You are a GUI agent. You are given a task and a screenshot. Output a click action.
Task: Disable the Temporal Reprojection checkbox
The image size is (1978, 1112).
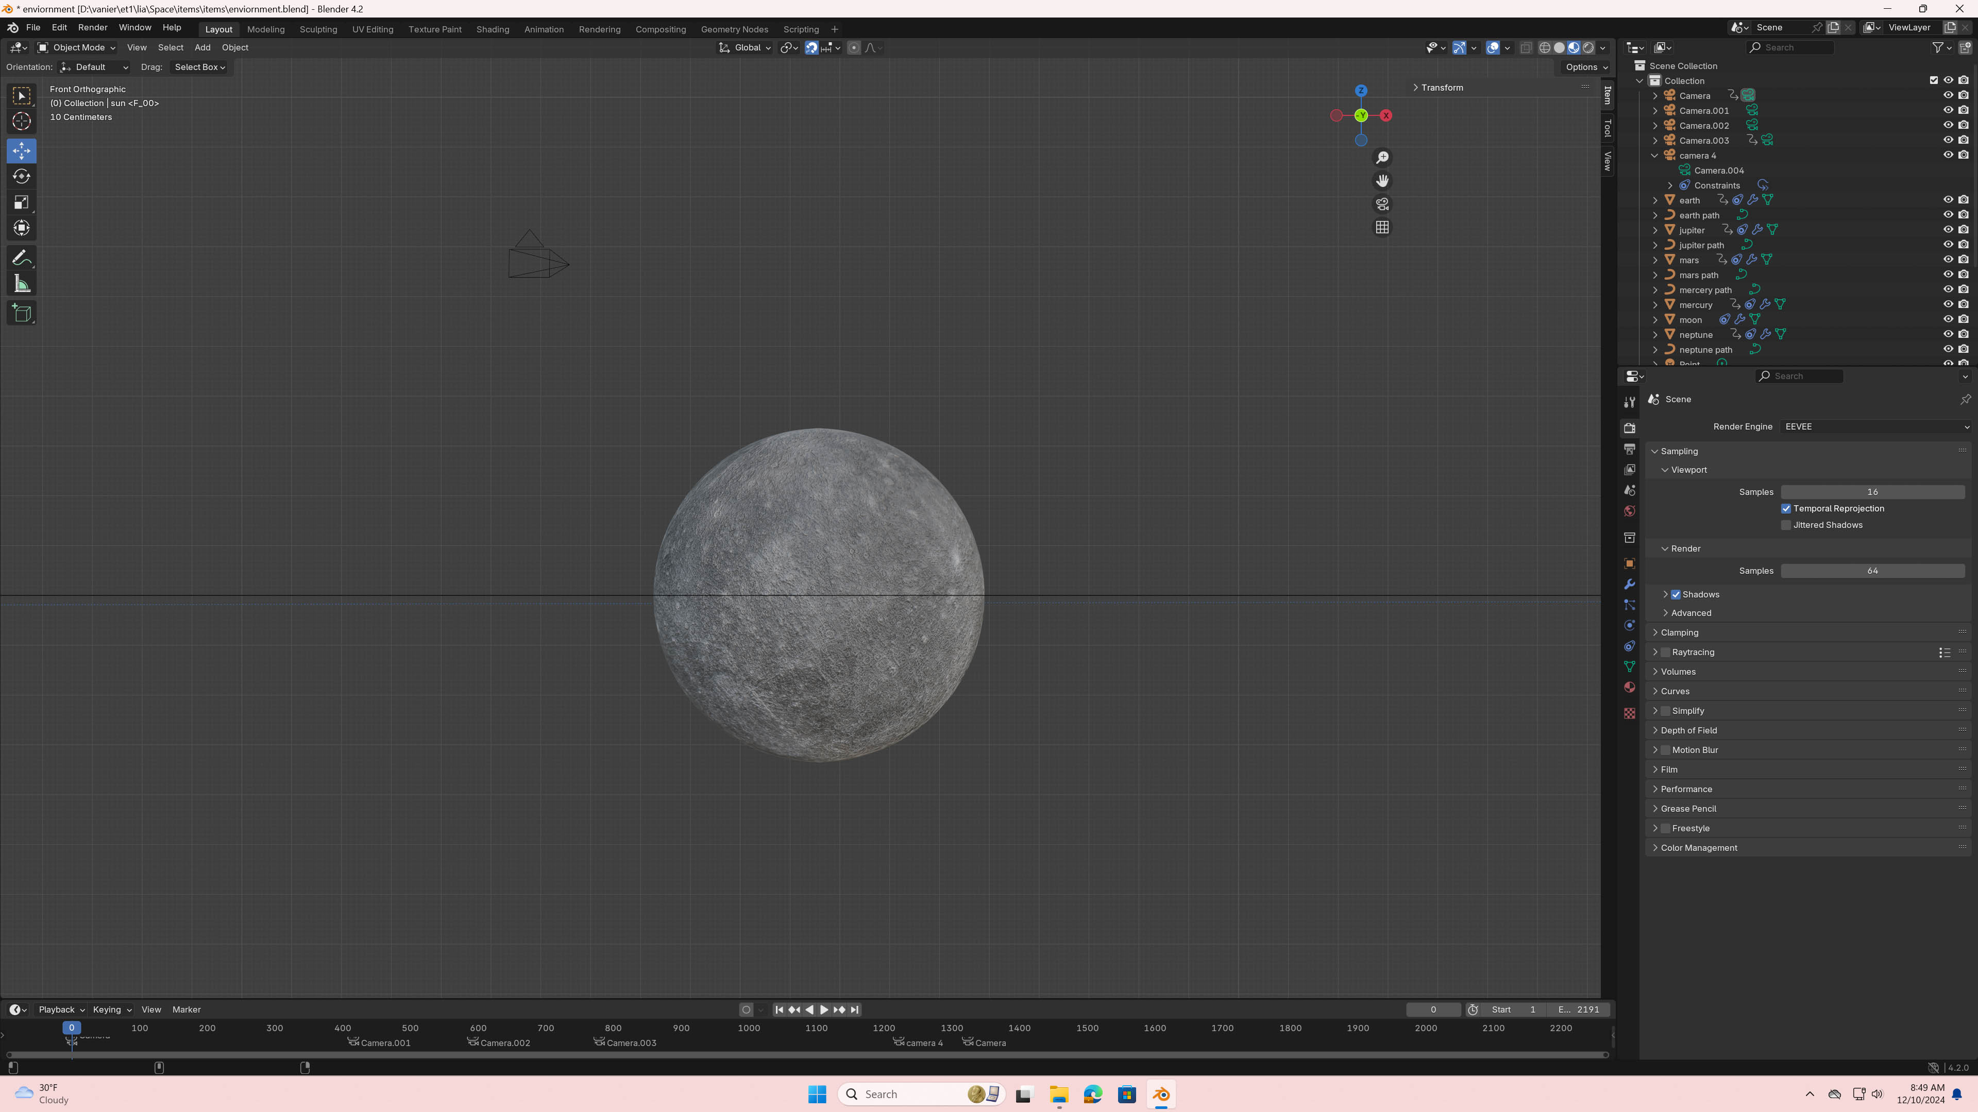coord(1786,508)
